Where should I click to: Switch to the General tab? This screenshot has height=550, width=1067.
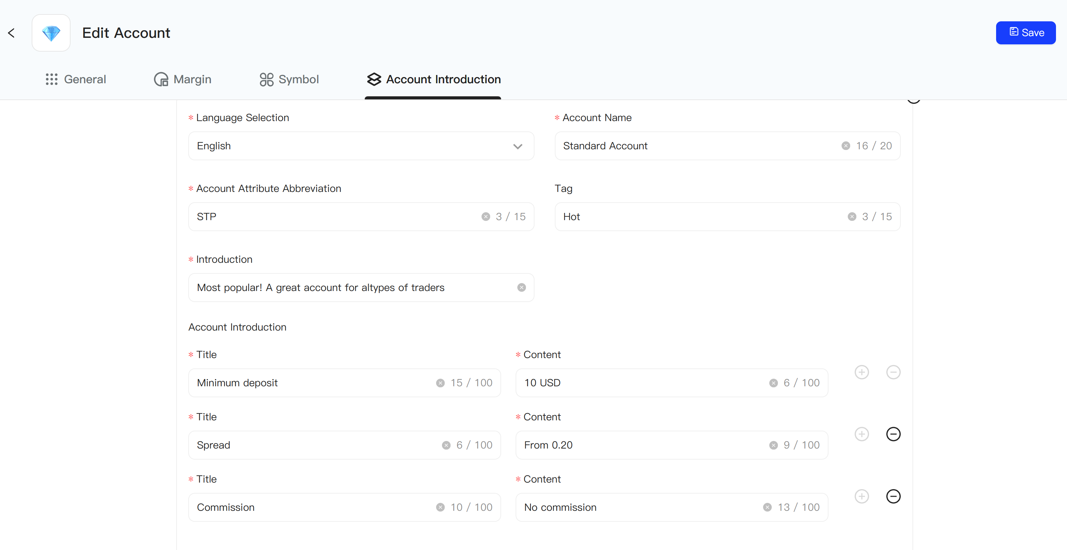click(75, 79)
